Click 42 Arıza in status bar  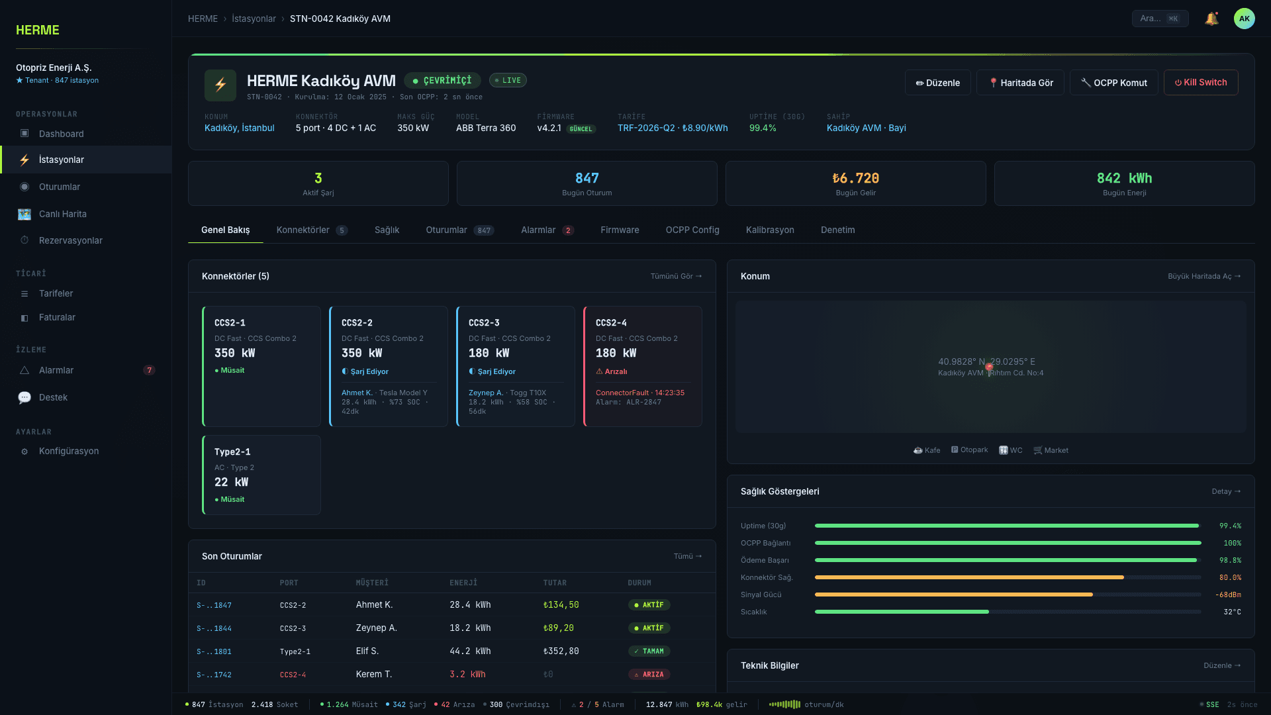pyautogui.click(x=454, y=704)
